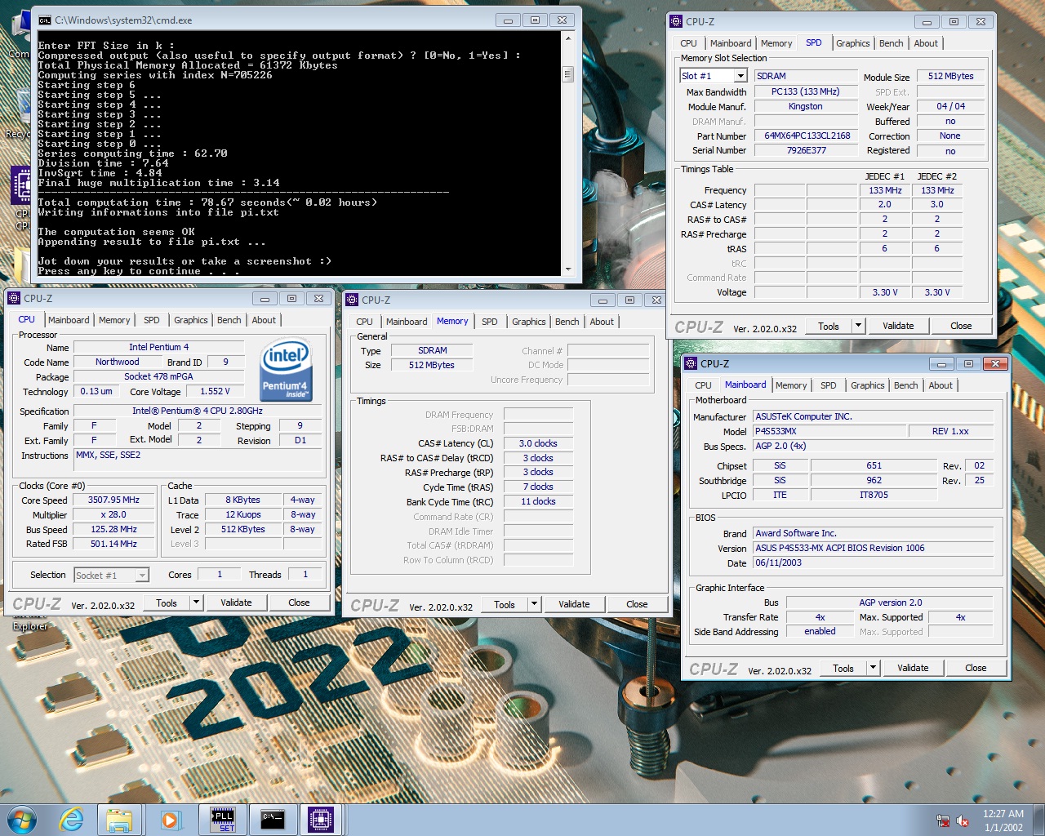Viewport: 1045px width, 836px height.
Task: Click the Part Number value 64MX64PC133CL2168
Action: click(x=807, y=136)
